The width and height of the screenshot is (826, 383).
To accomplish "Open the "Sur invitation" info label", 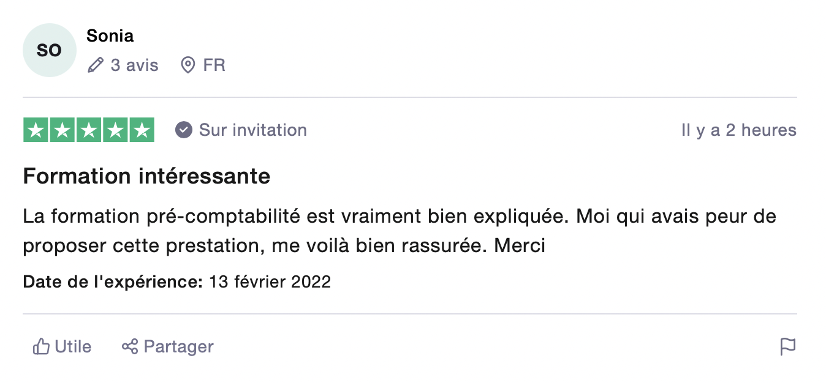I will pyautogui.click(x=252, y=130).
